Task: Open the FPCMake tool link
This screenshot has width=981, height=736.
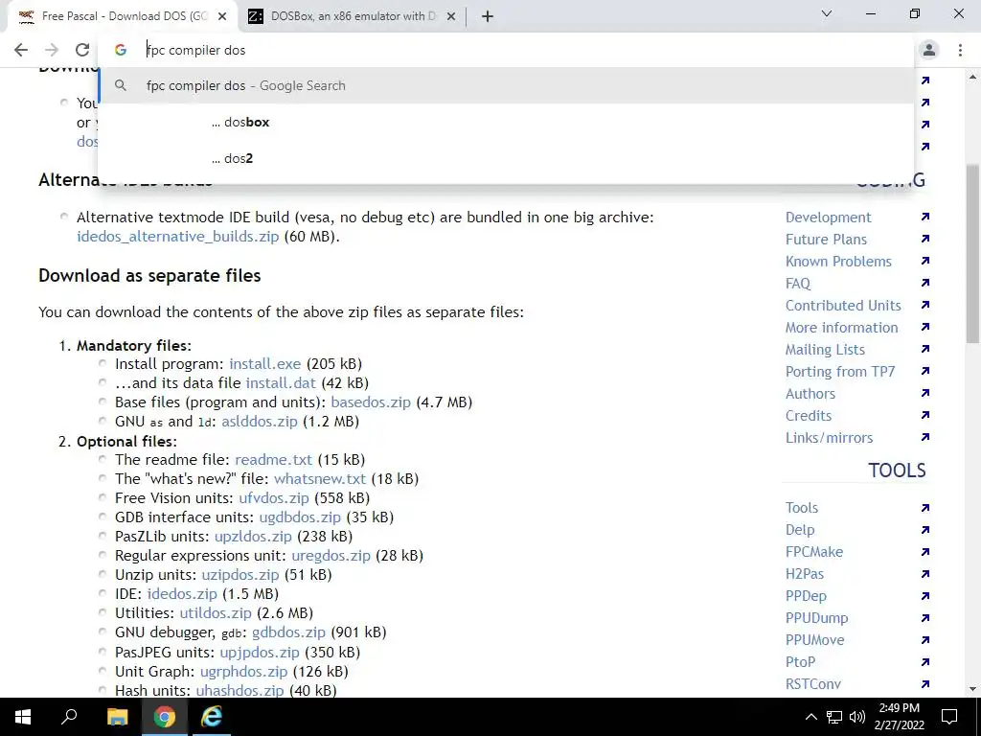Action: pos(814,552)
